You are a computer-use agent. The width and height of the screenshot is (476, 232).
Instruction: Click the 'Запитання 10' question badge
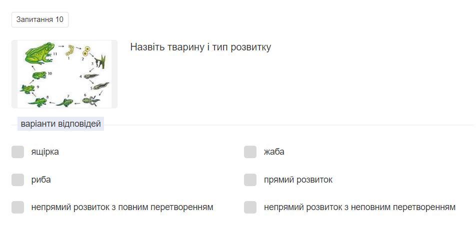pyautogui.click(x=40, y=19)
